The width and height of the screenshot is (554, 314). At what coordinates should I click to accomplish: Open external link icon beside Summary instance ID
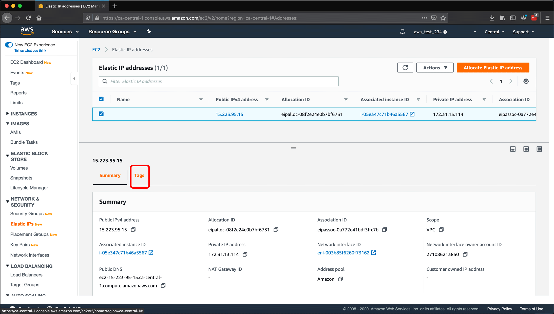(151, 253)
